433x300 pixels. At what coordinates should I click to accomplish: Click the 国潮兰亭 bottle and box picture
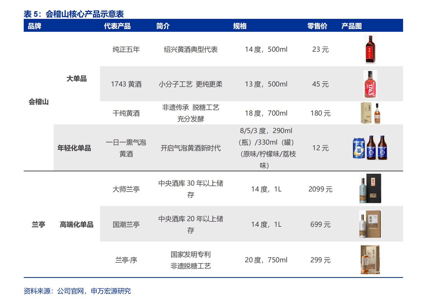(x=370, y=224)
